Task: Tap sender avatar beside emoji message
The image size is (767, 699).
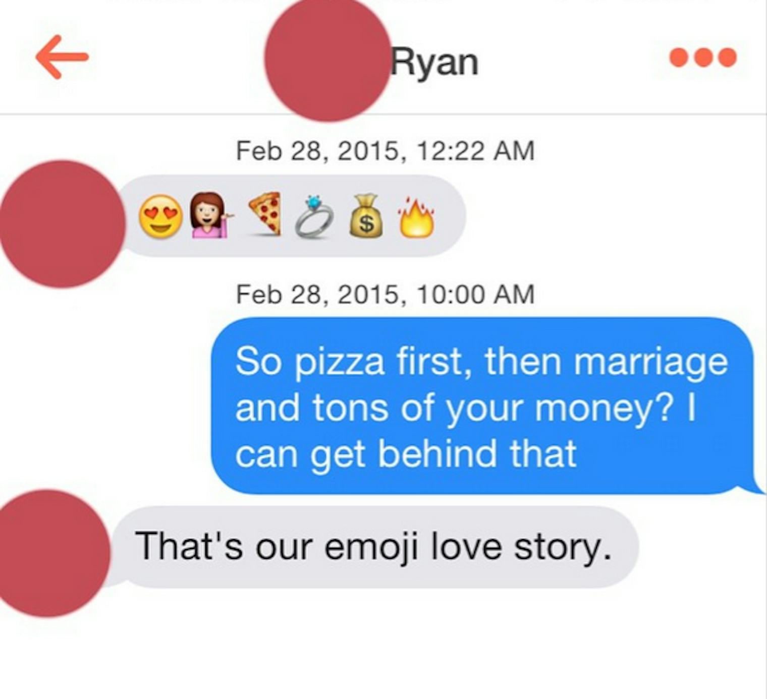Action: click(x=62, y=224)
